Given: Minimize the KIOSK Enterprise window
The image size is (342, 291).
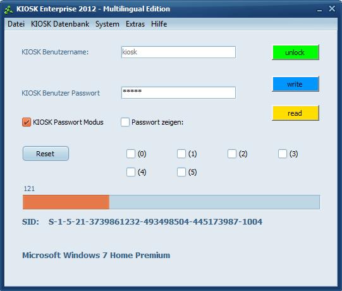Looking at the screenshot, I should [x=319, y=9].
